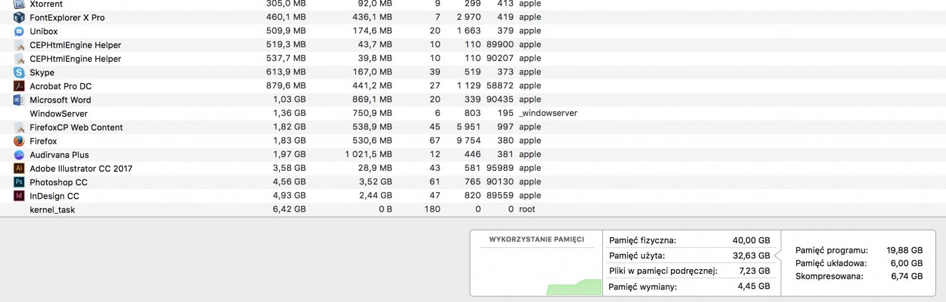Select the Photoshop CC icon
The image size is (946, 302).
tap(19, 182)
